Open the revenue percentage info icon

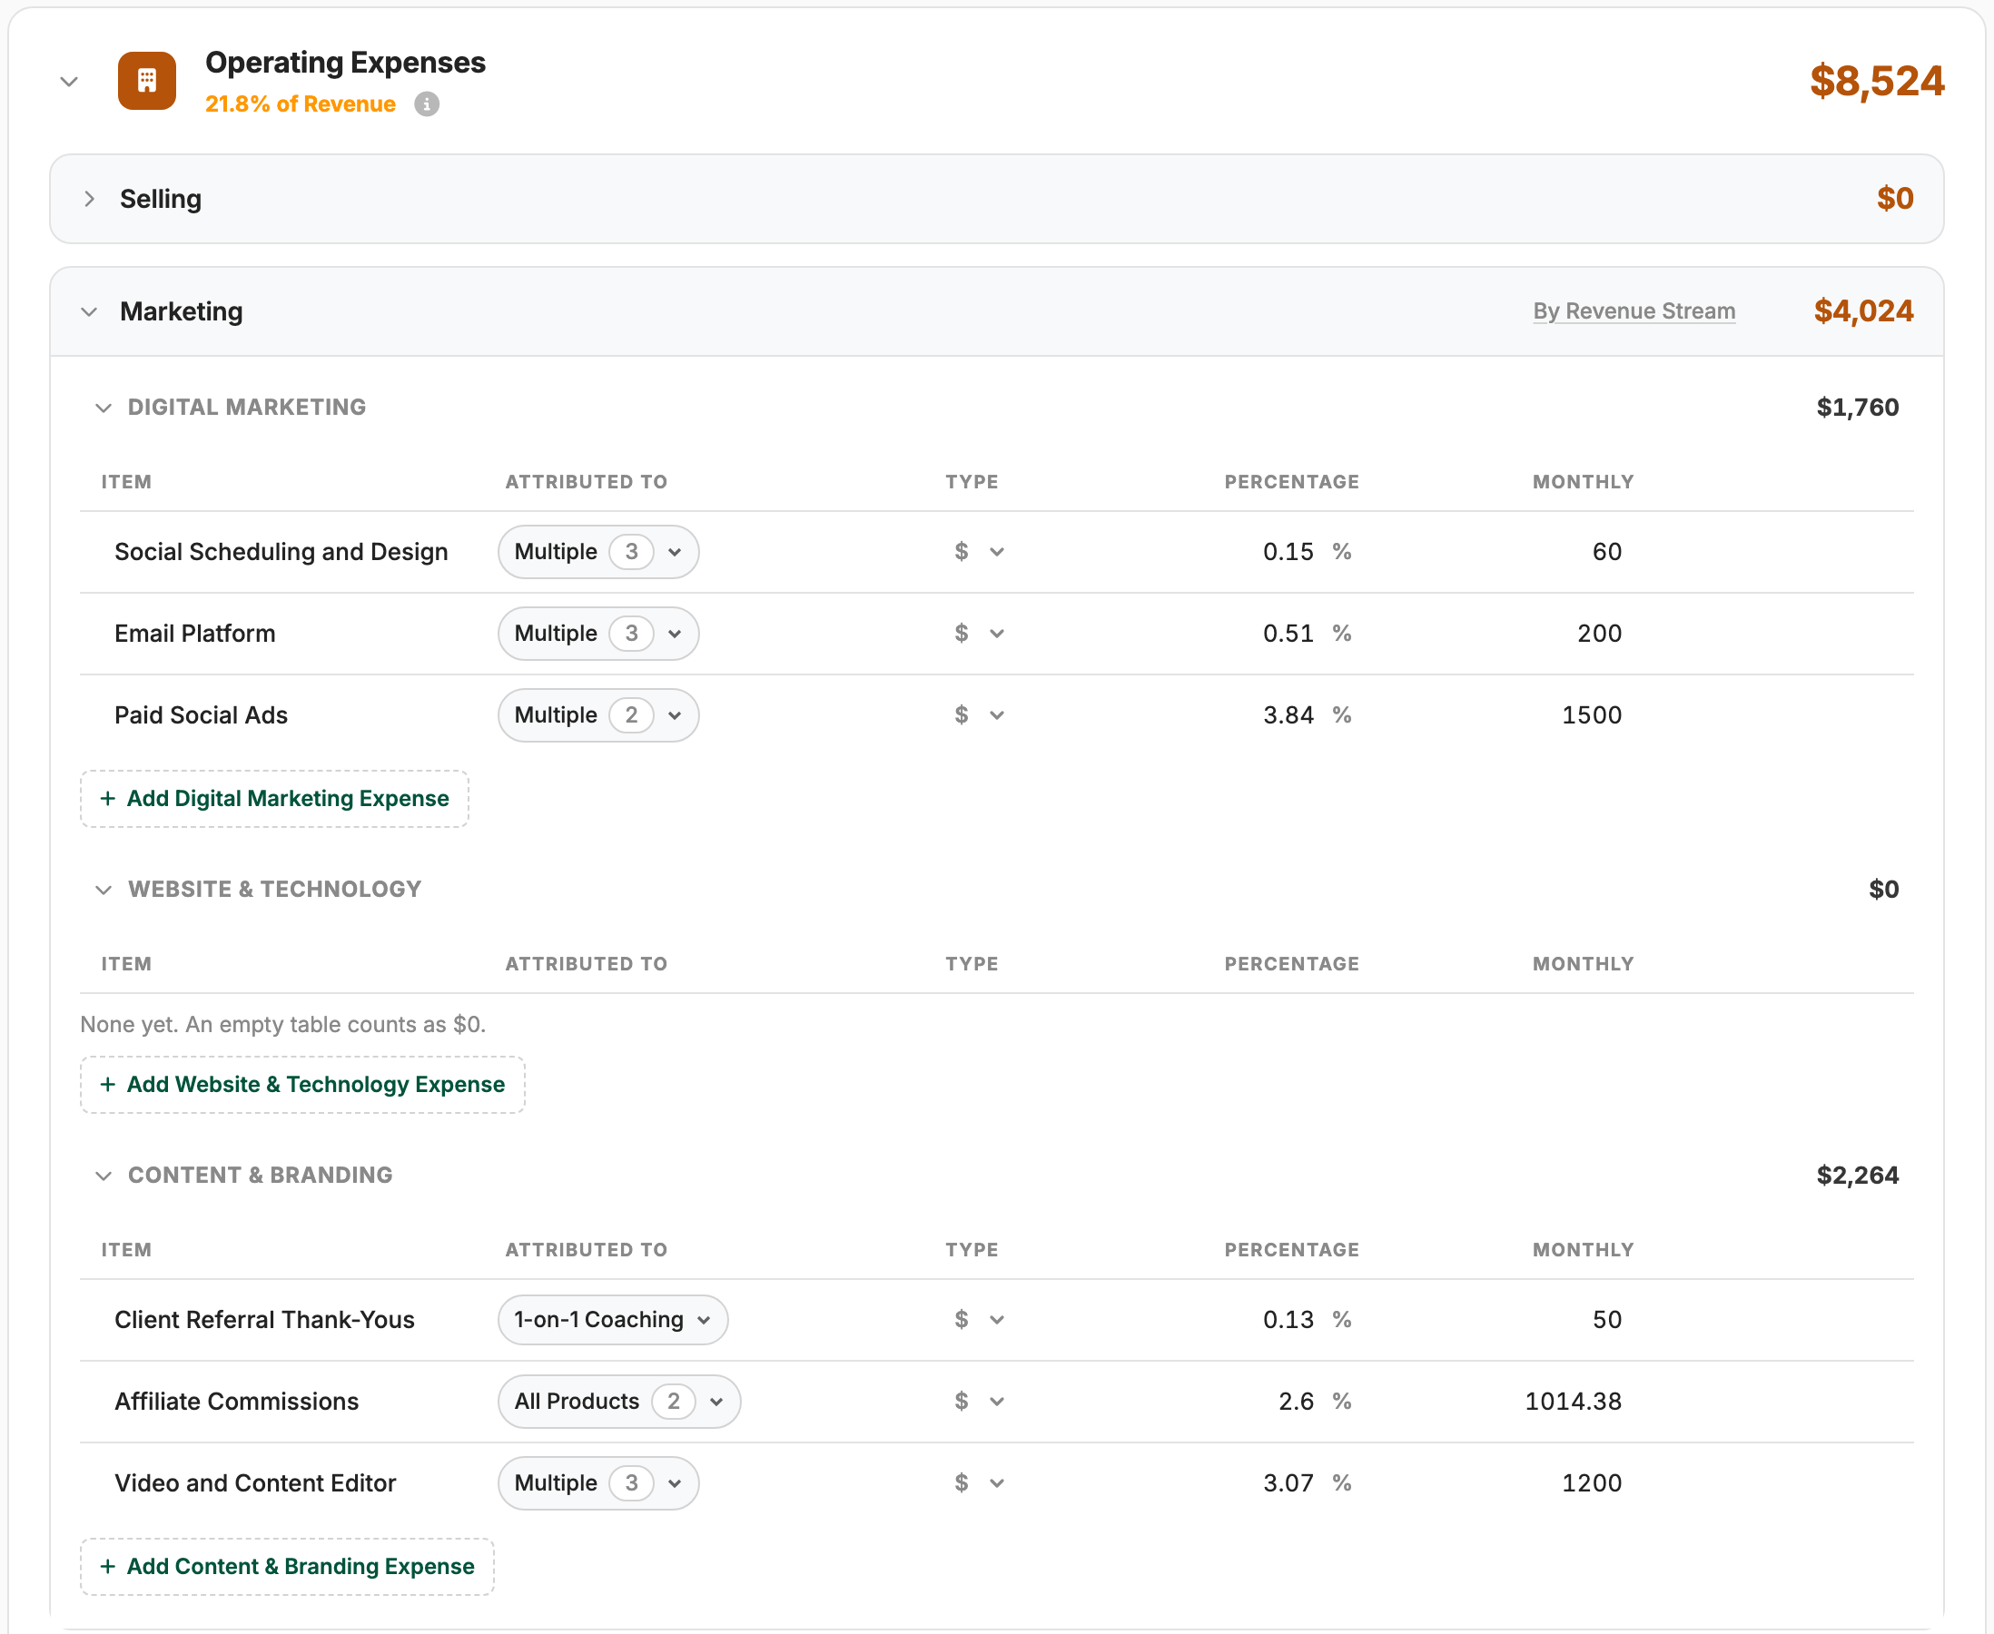[x=427, y=103]
